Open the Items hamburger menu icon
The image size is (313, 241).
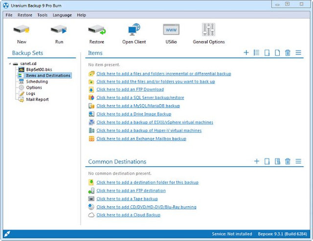[298, 53]
